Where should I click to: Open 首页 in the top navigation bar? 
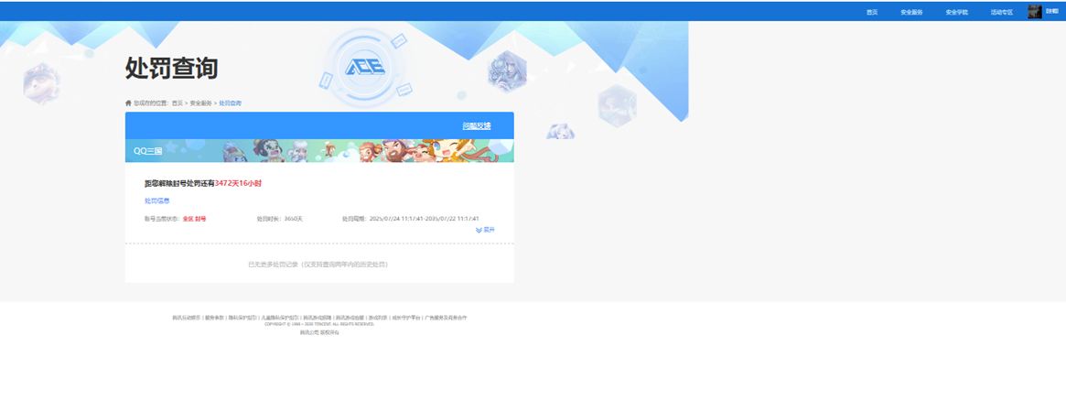click(x=872, y=12)
